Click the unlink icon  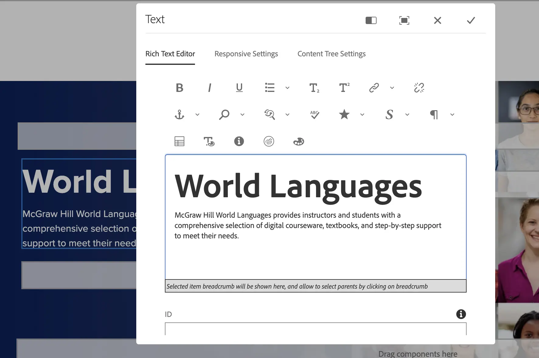419,88
